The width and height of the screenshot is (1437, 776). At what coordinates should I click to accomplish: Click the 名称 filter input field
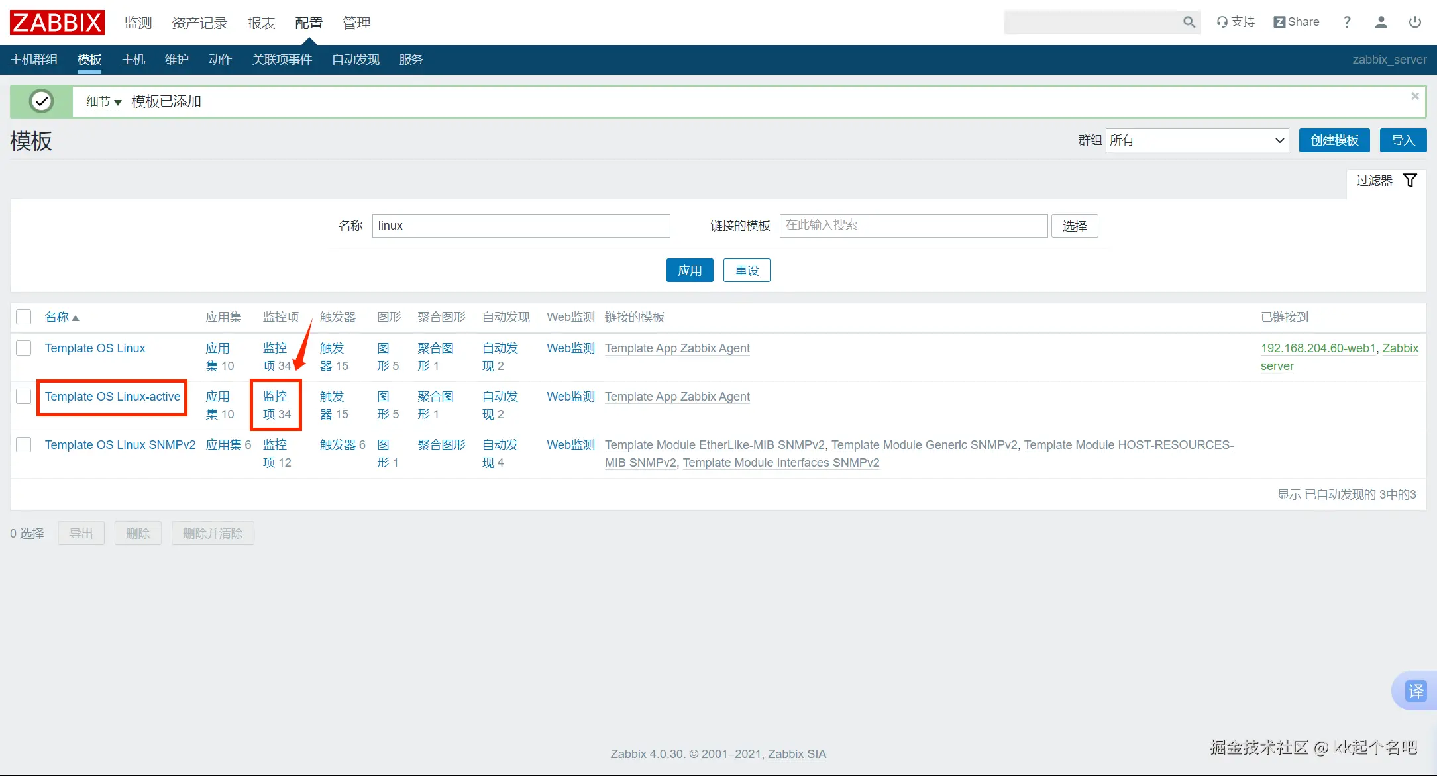point(521,226)
